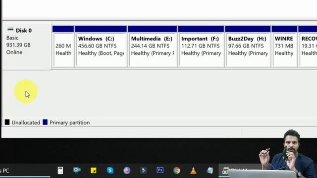Open the Filmora taskbar icon

(143, 170)
